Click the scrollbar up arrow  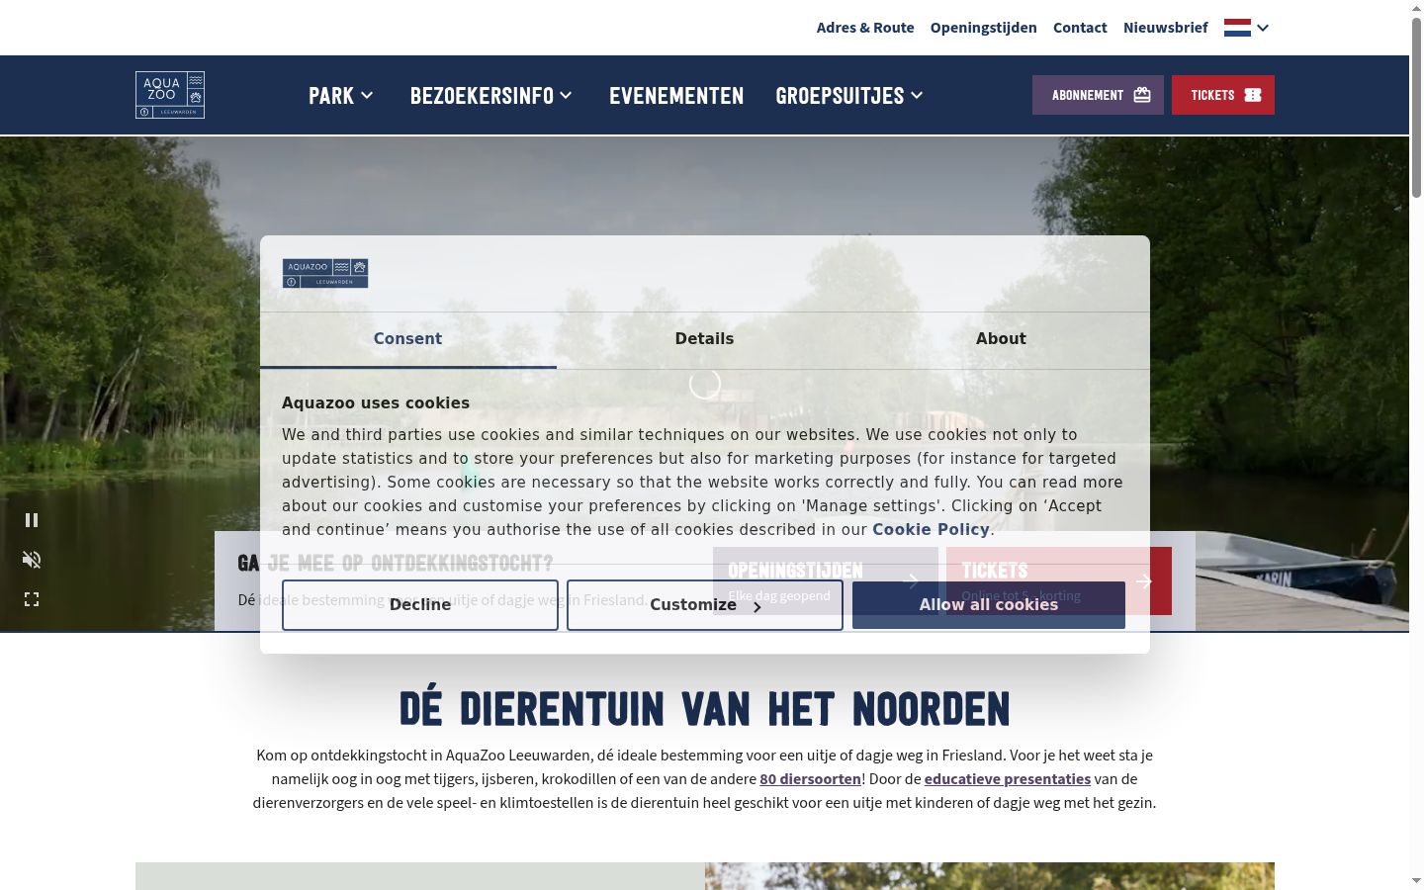tap(1416, 8)
